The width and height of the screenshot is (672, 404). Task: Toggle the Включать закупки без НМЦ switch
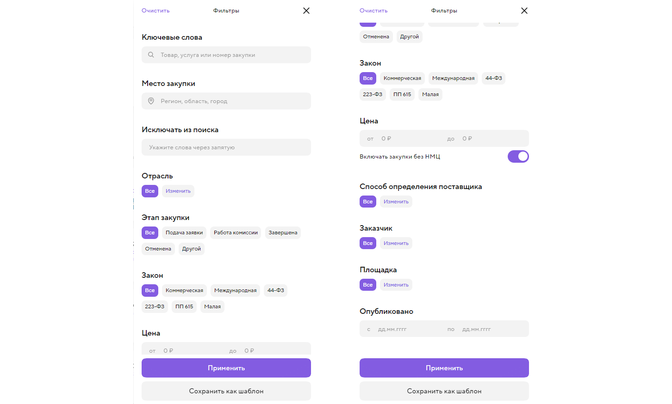518,157
